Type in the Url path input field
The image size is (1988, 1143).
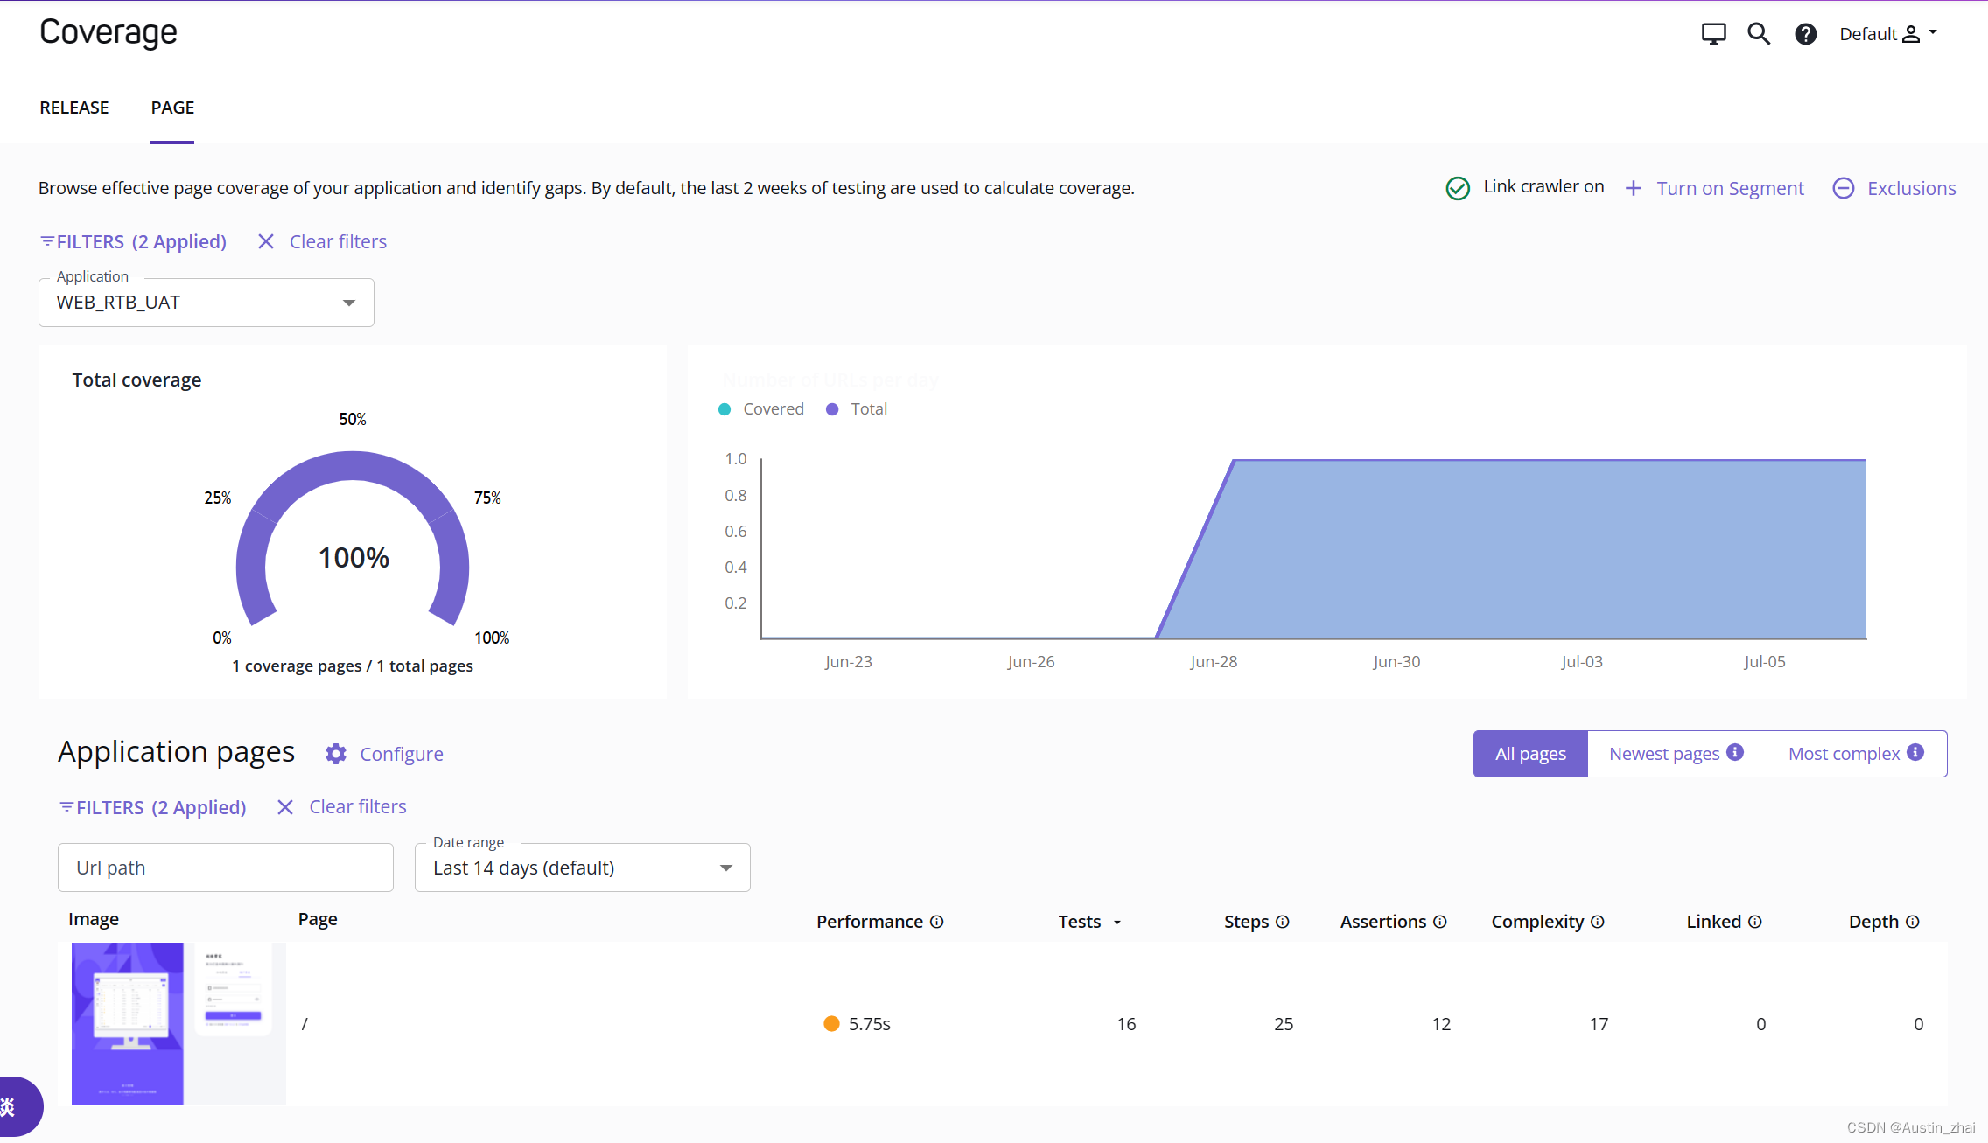point(225,866)
